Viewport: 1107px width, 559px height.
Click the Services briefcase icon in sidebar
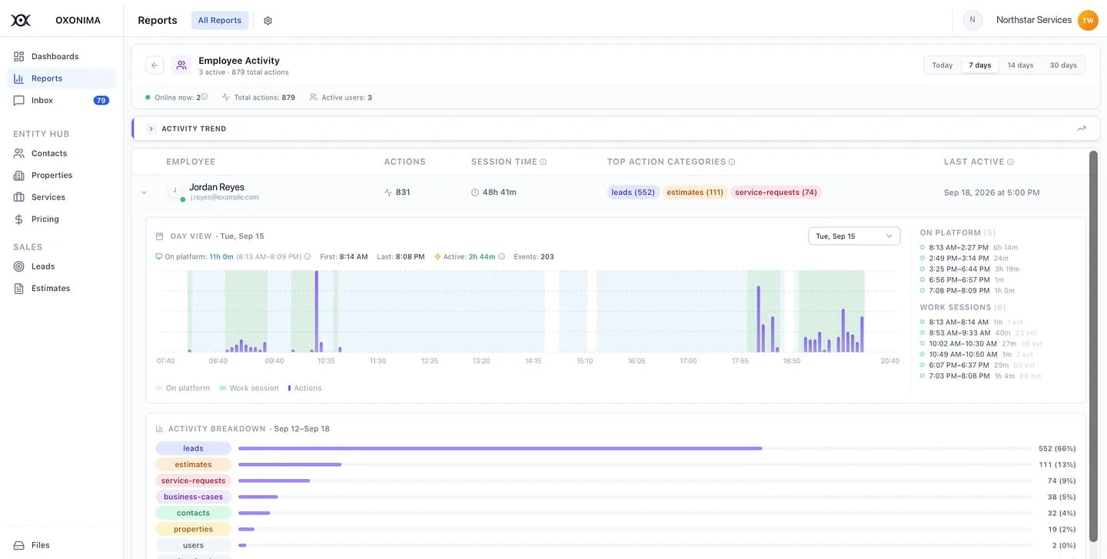[x=19, y=197]
